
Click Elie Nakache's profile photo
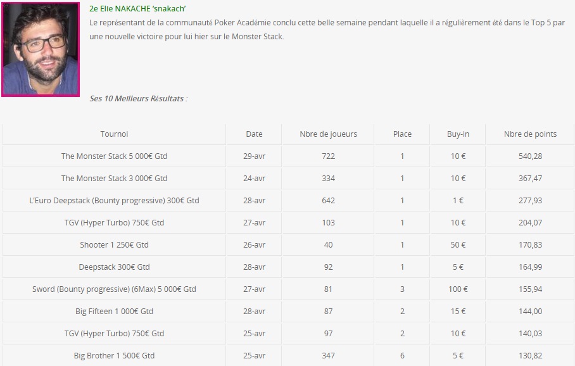[41, 49]
